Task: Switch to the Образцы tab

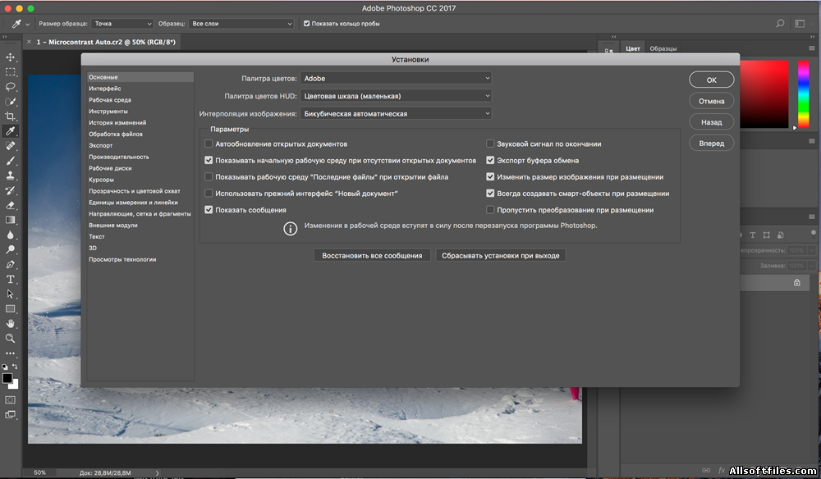Action: point(663,49)
